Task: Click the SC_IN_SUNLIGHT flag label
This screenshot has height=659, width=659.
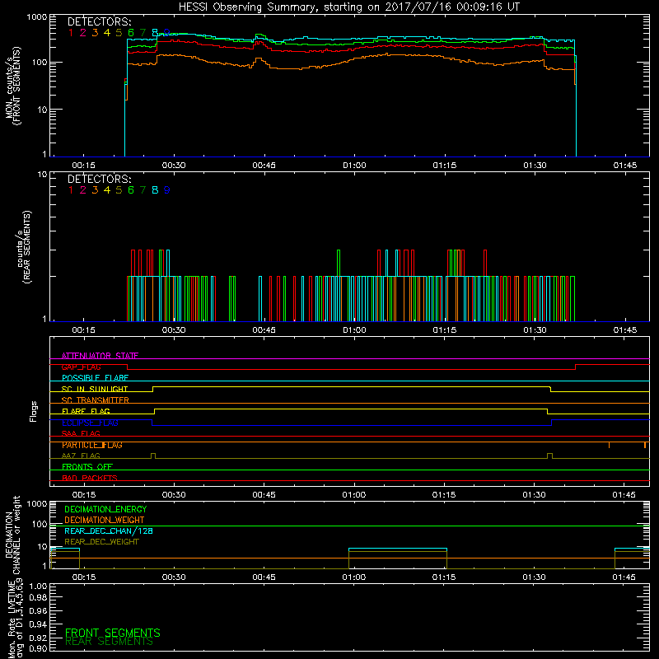Action: 95,389
